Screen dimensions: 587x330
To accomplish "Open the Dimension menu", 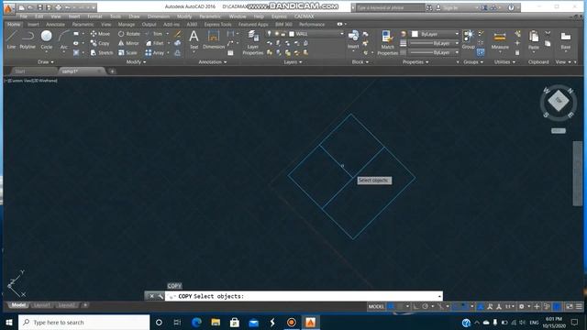I will (158, 16).
